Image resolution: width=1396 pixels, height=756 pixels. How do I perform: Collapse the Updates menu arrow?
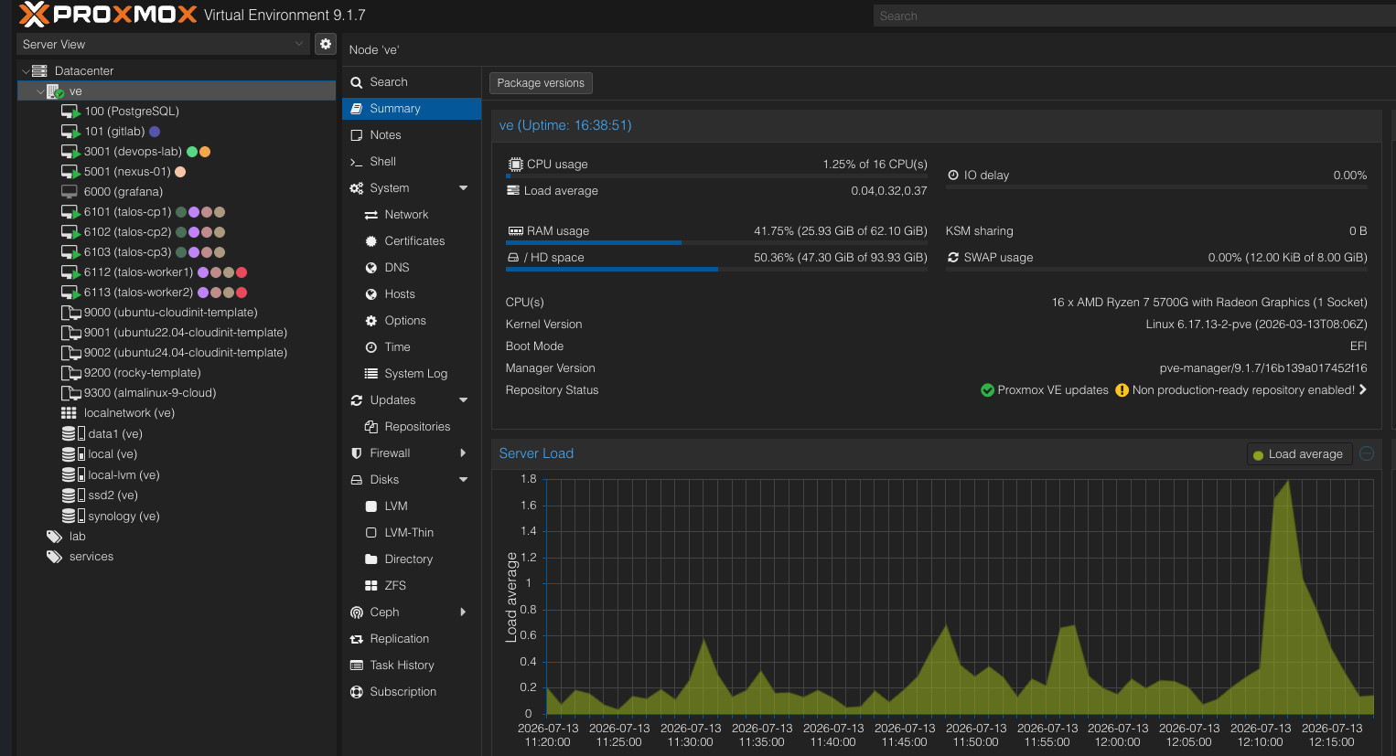(x=463, y=400)
